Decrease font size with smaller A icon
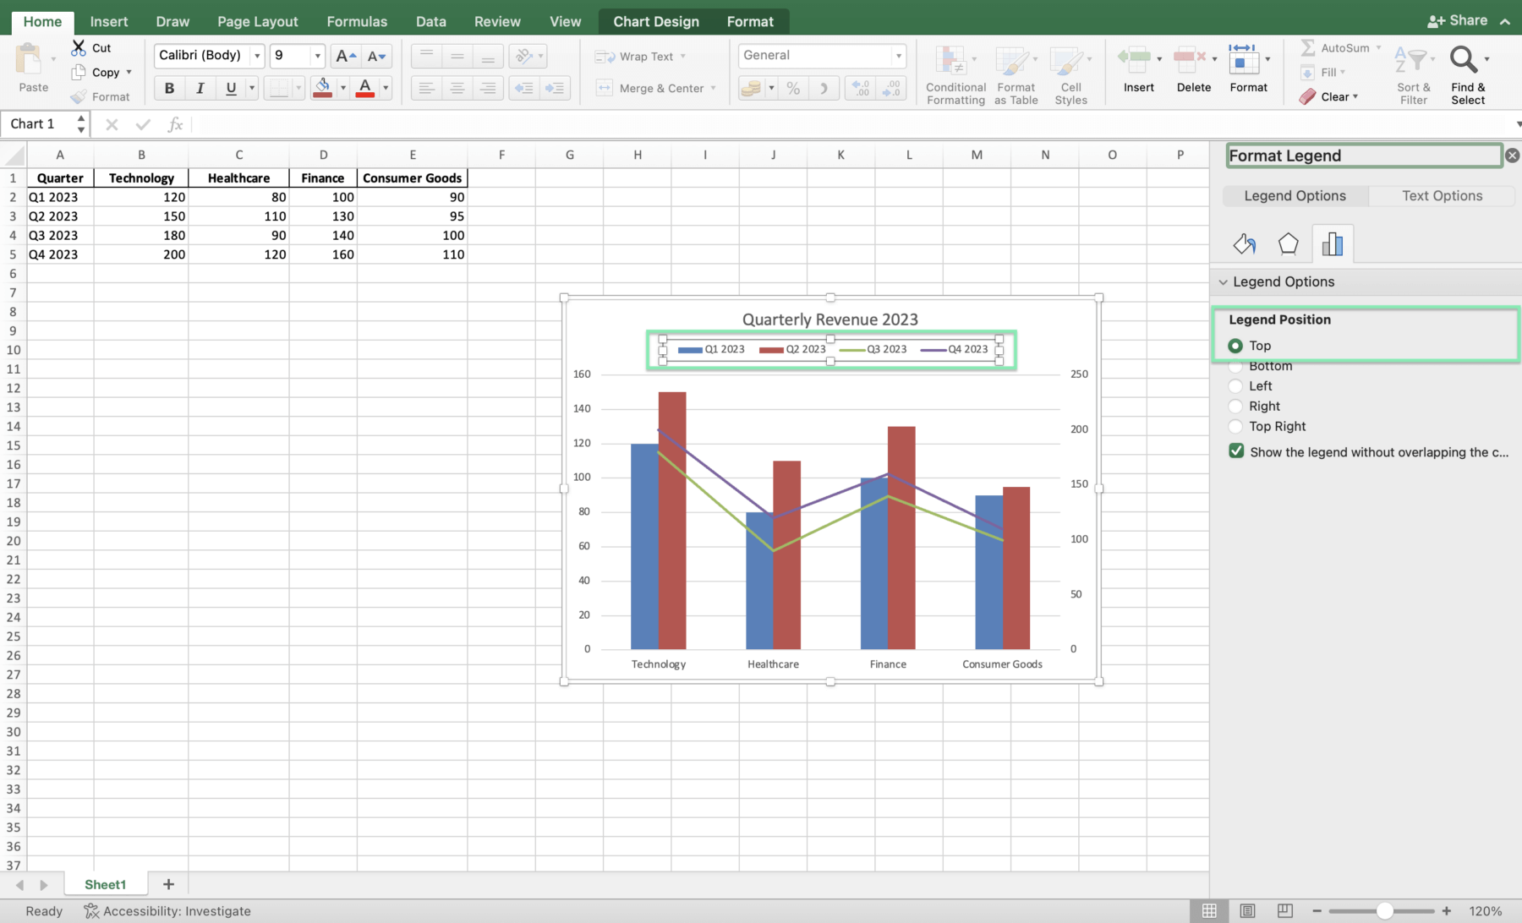The height and width of the screenshot is (923, 1522). click(x=376, y=56)
